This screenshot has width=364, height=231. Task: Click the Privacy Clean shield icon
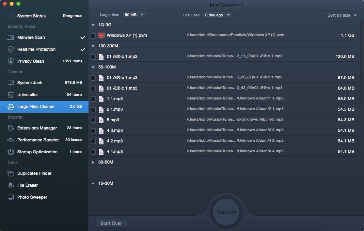[11, 61]
